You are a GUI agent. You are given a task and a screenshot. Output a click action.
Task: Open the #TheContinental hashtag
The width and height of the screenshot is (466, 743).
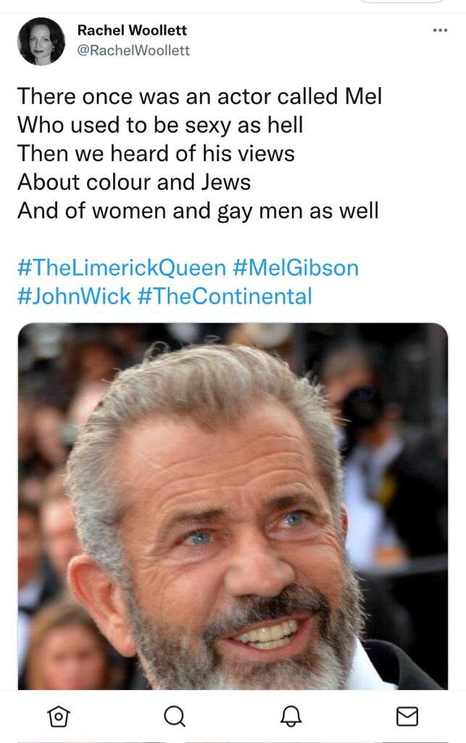(225, 296)
